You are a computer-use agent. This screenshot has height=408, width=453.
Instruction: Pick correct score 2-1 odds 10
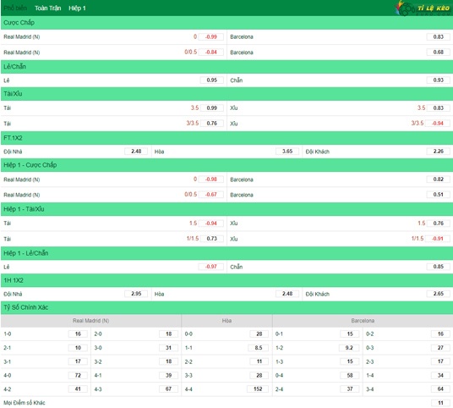coord(78,348)
